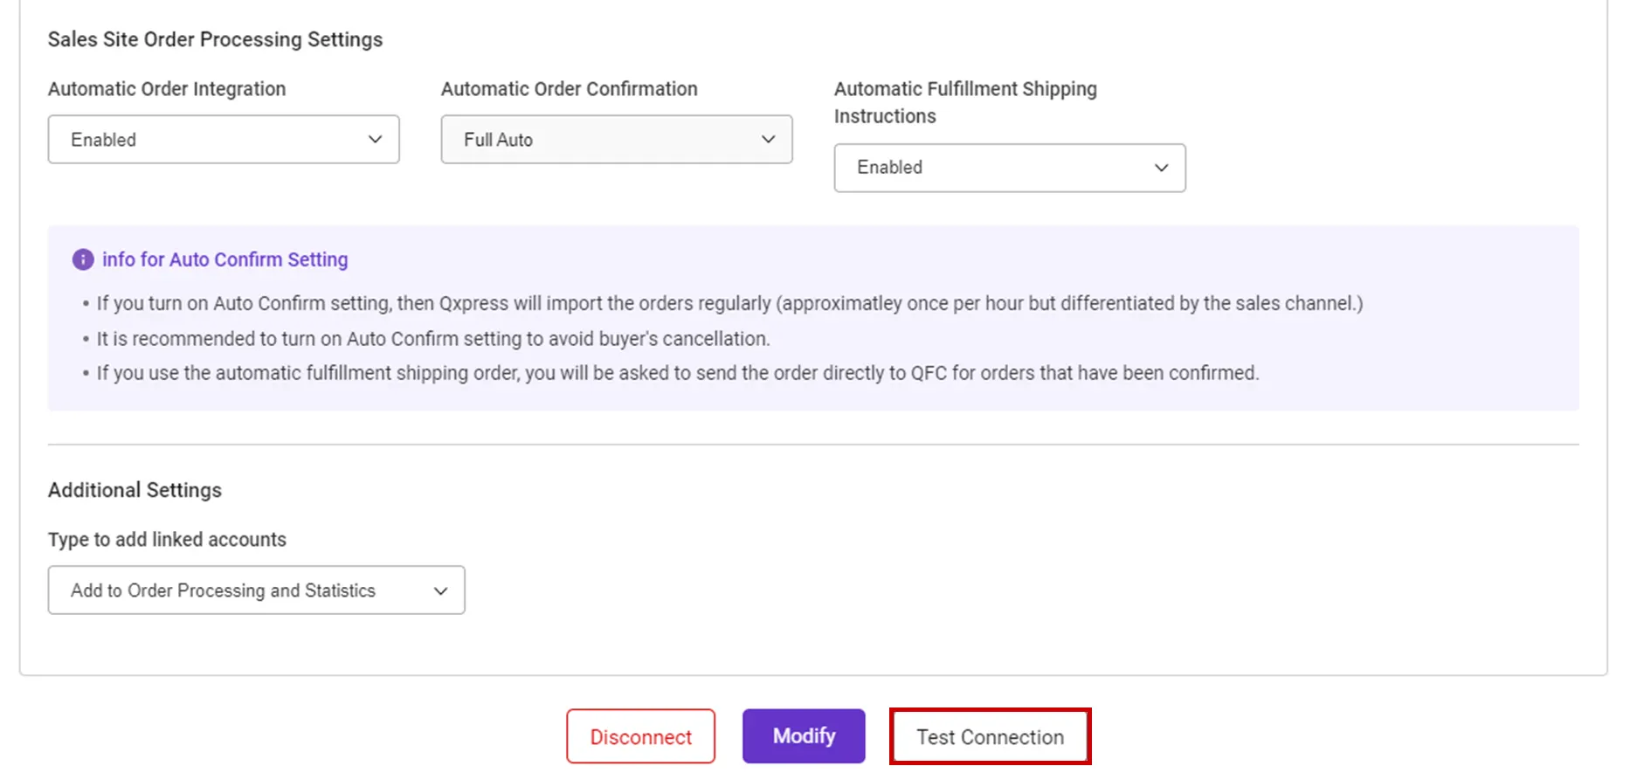Image resolution: width=1630 pixels, height=773 pixels.
Task: Click the note about sending orders to QFC
Action: pyautogui.click(x=677, y=374)
